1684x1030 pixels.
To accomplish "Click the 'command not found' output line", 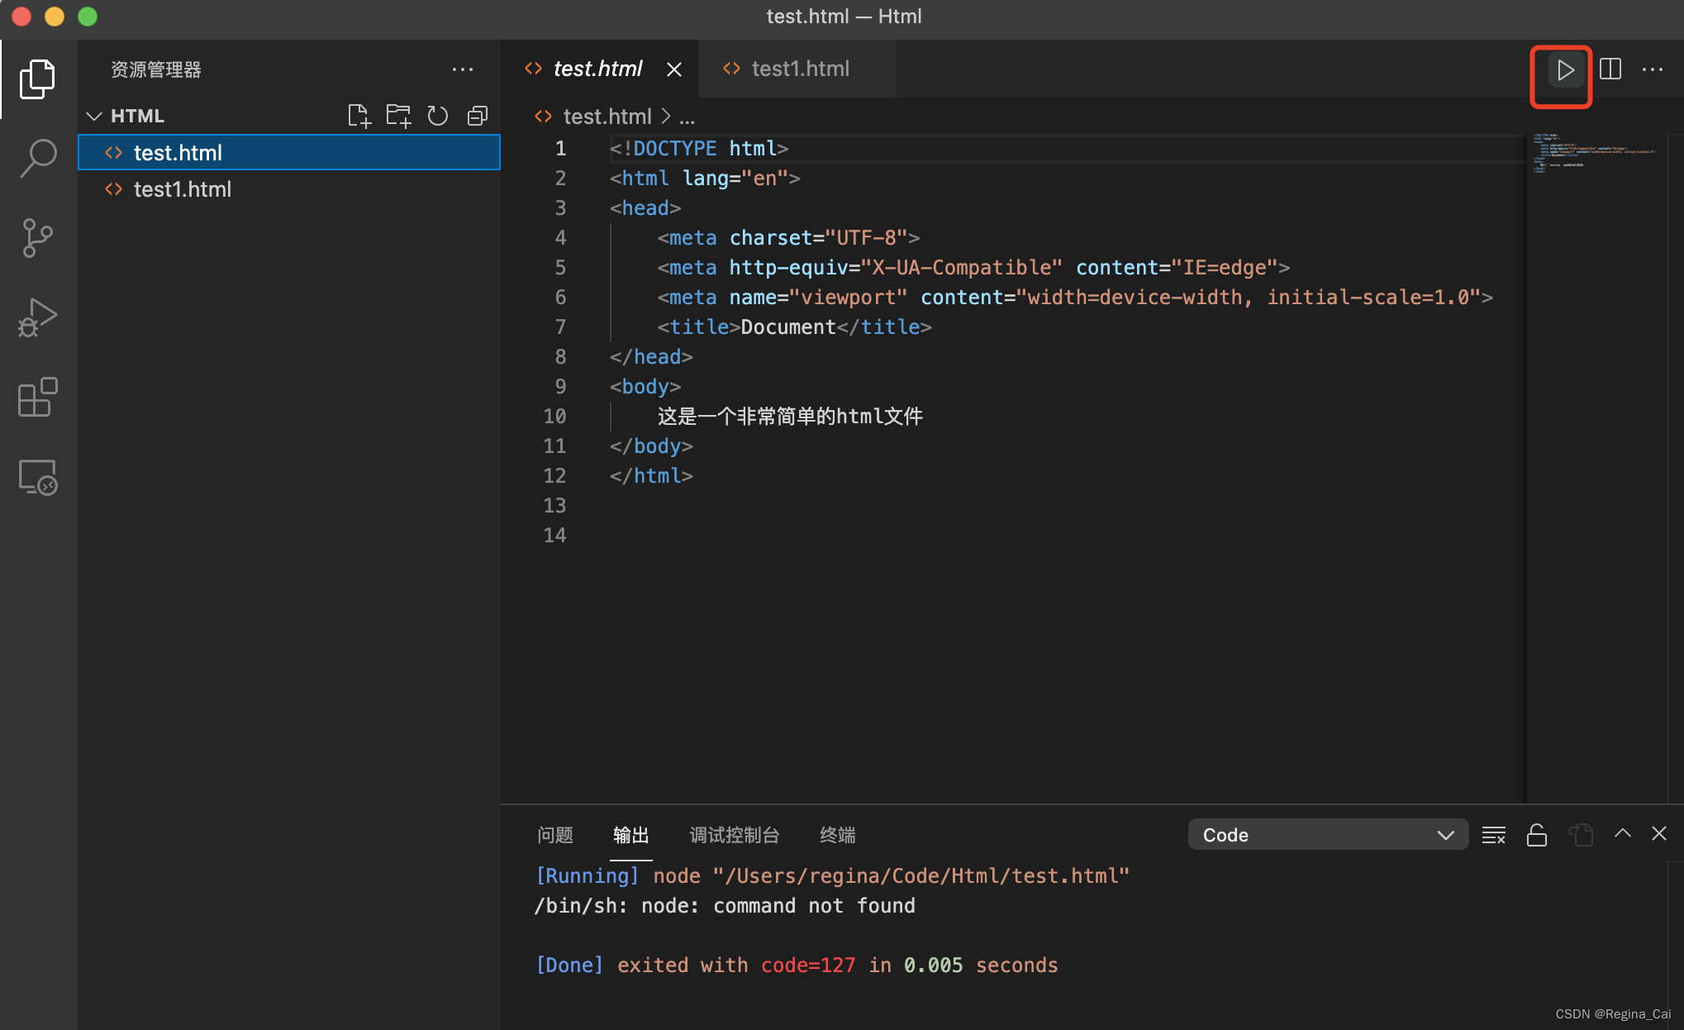I will click(x=725, y=906).
